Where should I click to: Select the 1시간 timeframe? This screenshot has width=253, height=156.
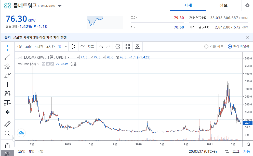[x=39, y=47]
